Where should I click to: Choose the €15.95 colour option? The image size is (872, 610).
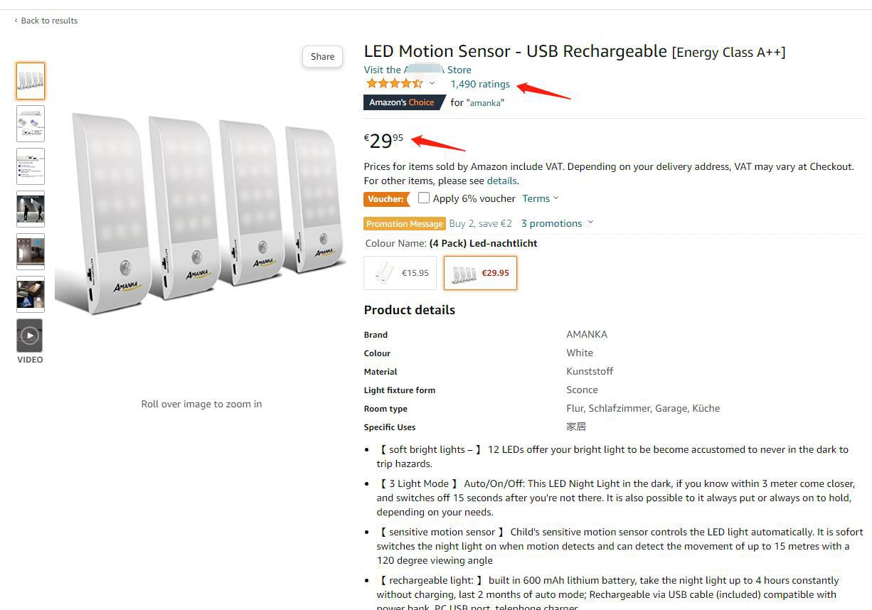[400, 273]
